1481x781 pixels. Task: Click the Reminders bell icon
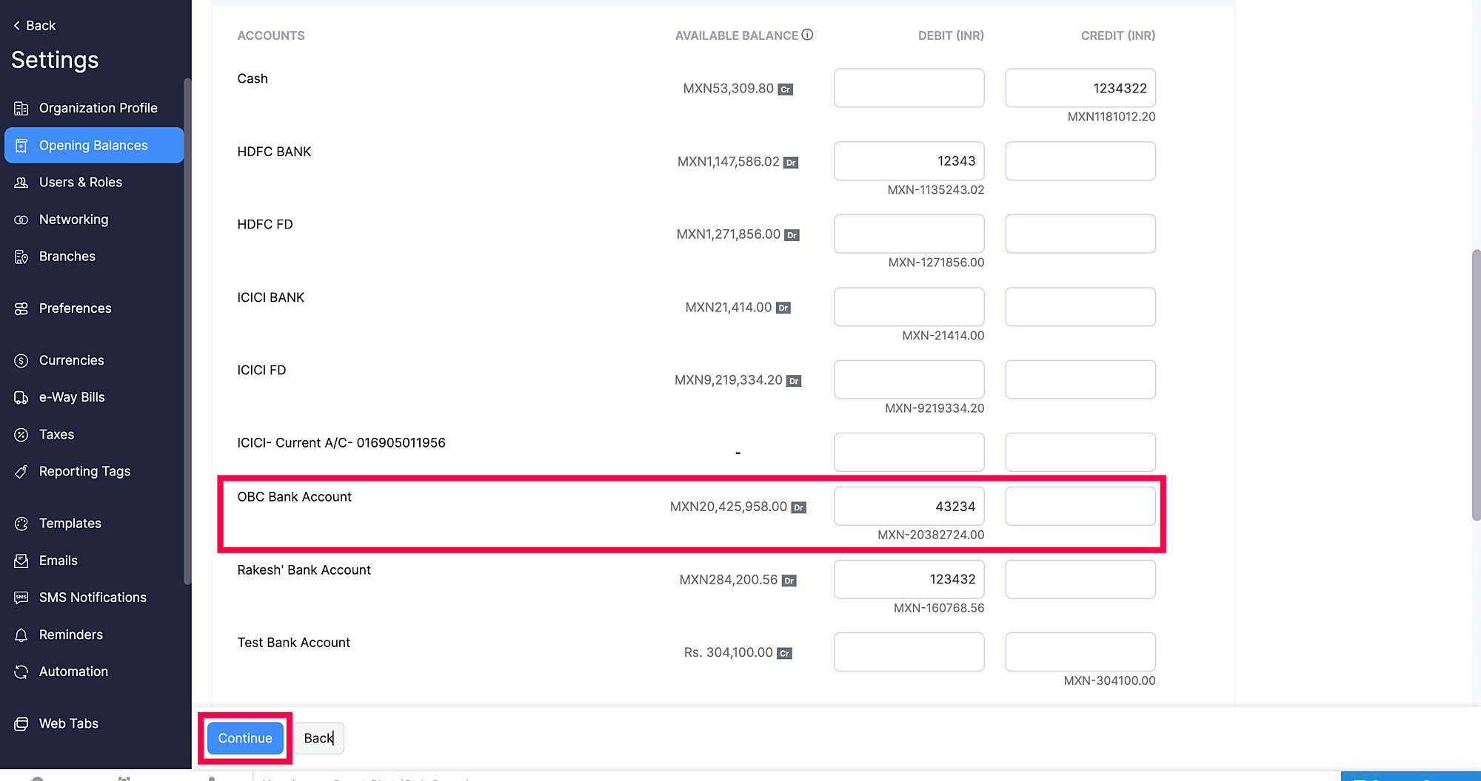[21, 635]
